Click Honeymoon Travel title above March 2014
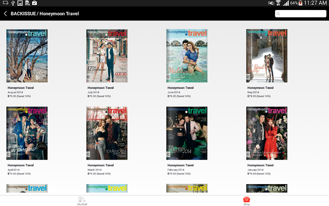 [x=101, y=165]
